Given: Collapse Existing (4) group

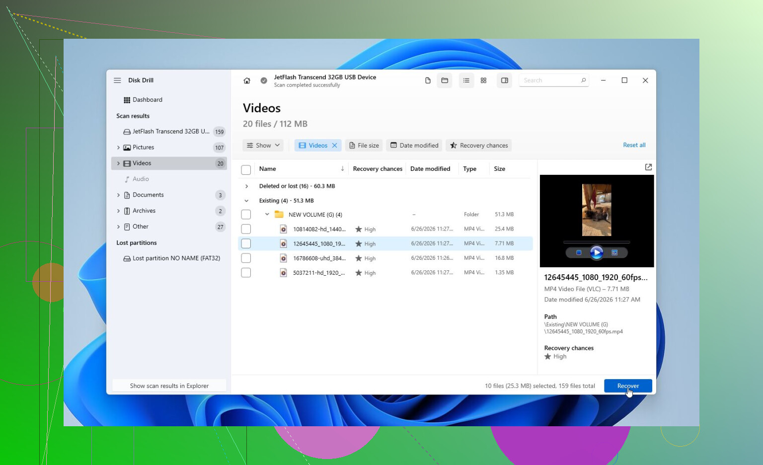Looking at the screenshot, I should (x=246, y=201).
